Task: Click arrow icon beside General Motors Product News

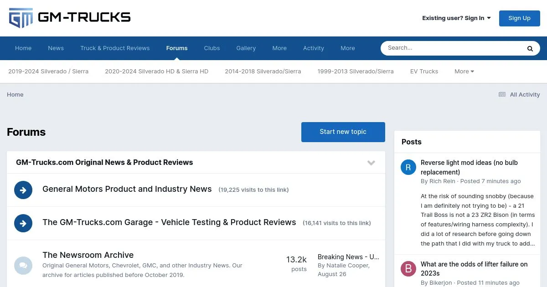Action: pos(23,190)
